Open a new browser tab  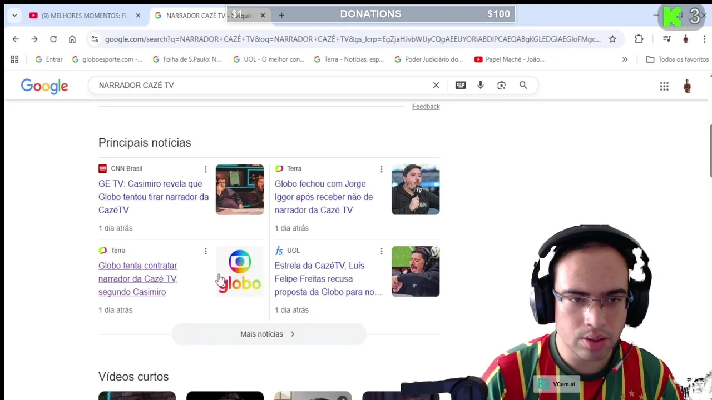pyautogui.click(x=281, y=16)
